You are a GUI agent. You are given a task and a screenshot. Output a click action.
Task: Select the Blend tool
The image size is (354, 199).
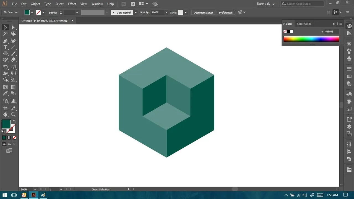13,94
